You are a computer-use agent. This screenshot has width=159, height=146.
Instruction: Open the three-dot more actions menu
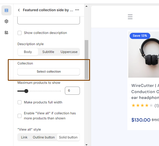[x=77, y=10]
